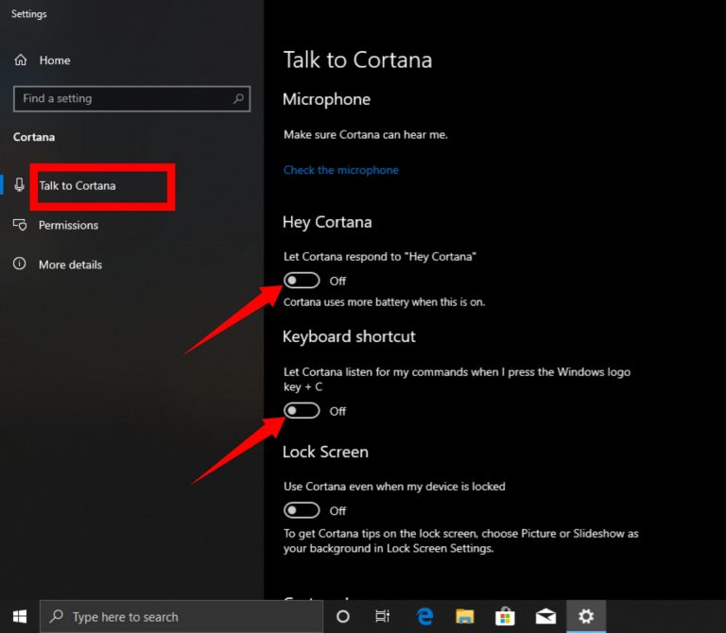Launch Microsoft Edge from taskbar
The image size is (726, 633).
pos(425,616)
